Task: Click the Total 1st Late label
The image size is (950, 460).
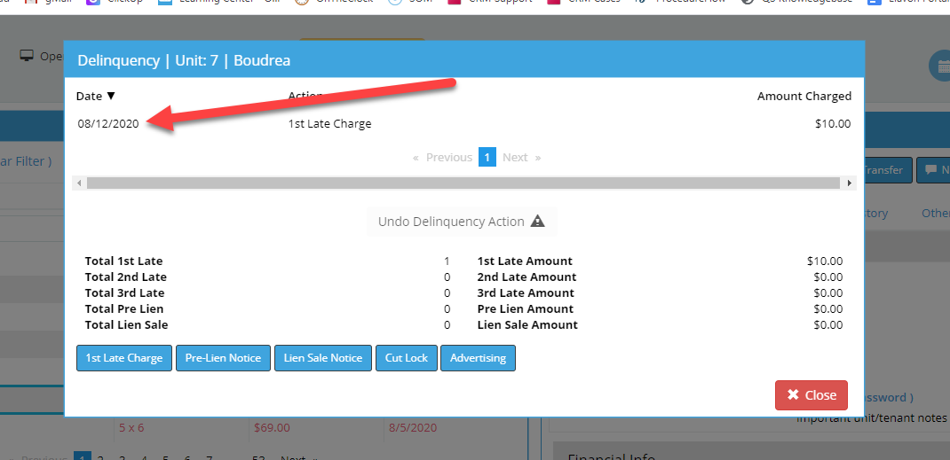Action: pyautogui.click(x=123, y=261)
